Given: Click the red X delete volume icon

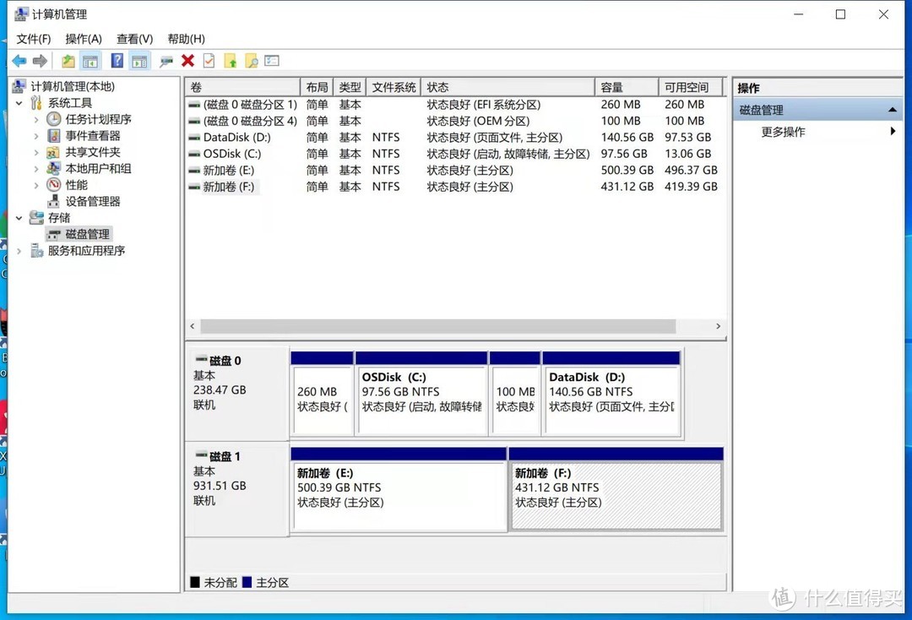Looking at the screenshot, I should [187, 61].
